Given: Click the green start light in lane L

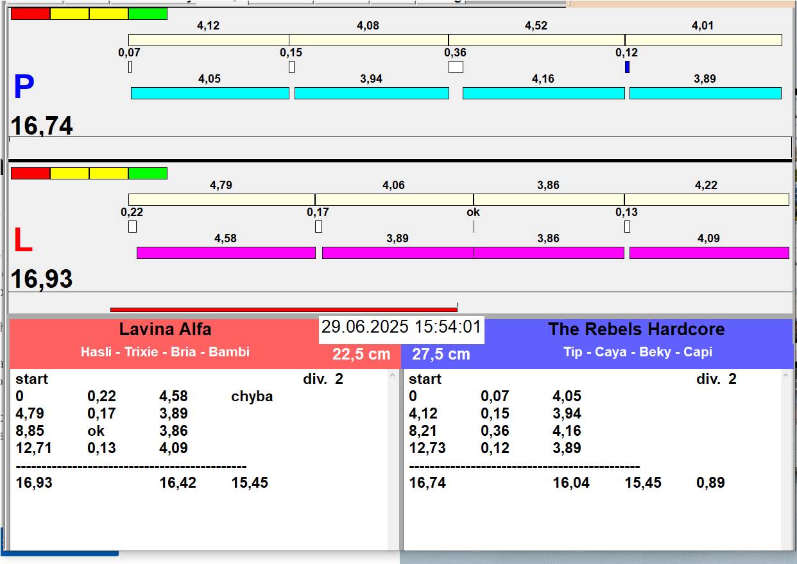Looking at the screenshot, I should coord(148,173).
